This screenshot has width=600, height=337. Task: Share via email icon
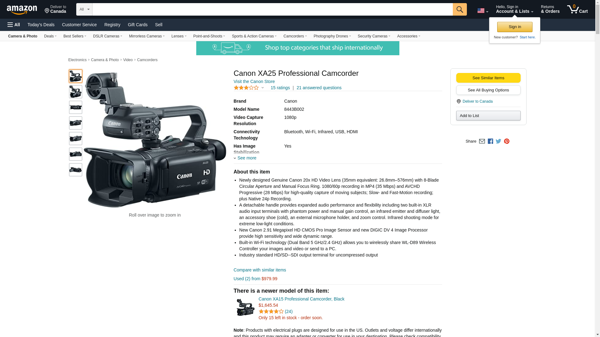482,141
